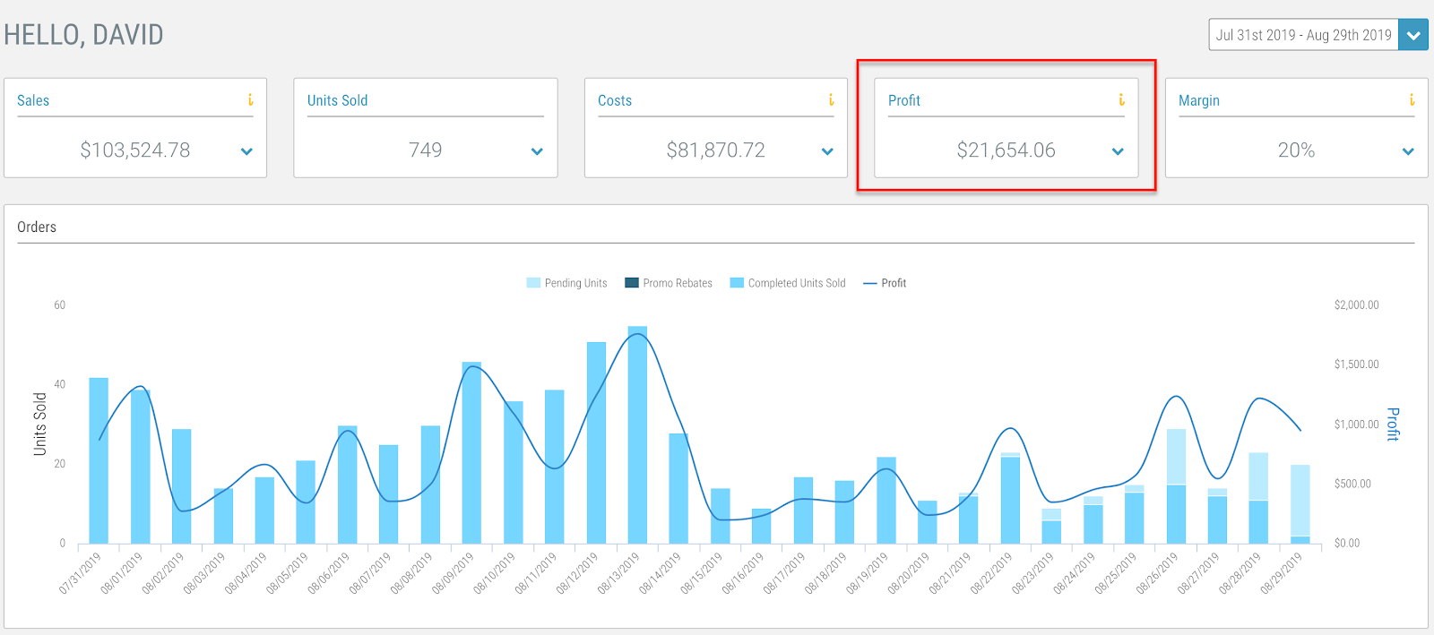Click the $1,000.00 profit axis label
Image resolution: width=1434 pixels, height=635 pixels.
pos(1356,425)
